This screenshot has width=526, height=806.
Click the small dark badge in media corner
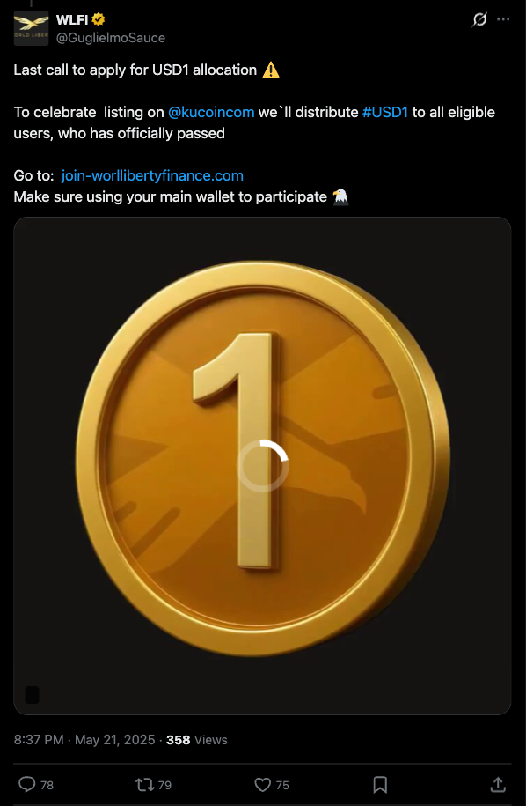(32, 695)
